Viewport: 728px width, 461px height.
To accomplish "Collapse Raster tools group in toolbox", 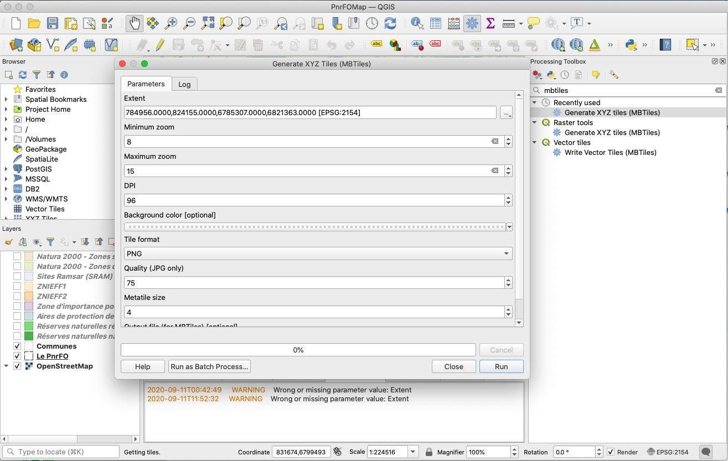I will (x=535, y=122).
